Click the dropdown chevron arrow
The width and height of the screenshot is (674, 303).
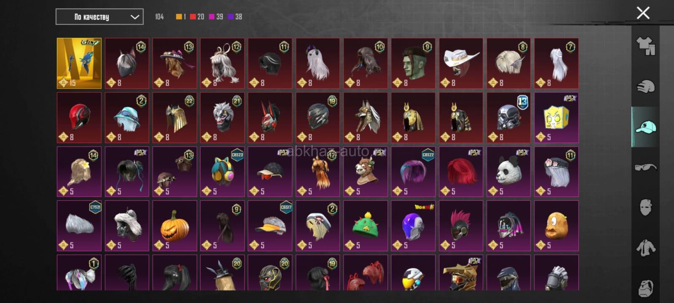click(x=134, y=17)
